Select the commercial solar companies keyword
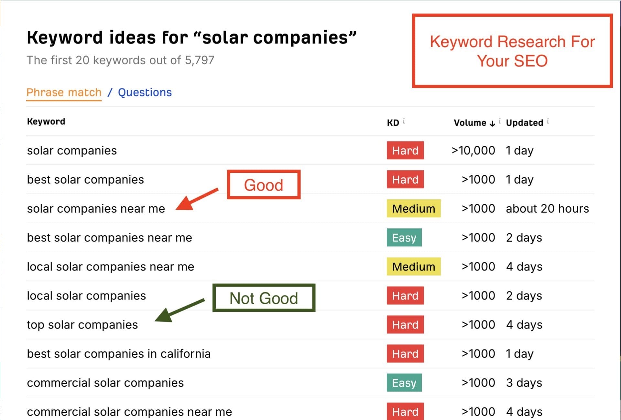The width and height of the screenshot is (621, 420). [x=105, y=383]
